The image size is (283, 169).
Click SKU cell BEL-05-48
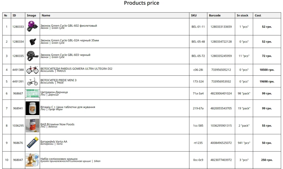198,42
